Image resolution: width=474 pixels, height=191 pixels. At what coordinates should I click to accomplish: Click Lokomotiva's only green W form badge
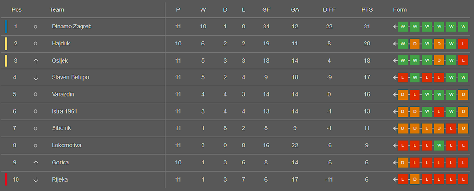tap(439, 146)
